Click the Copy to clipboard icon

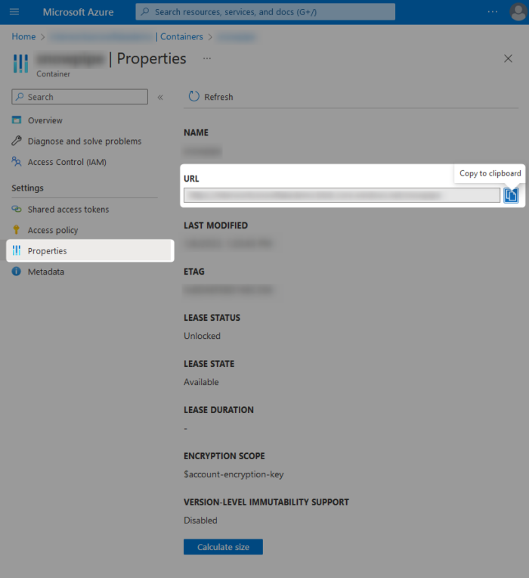(x=512, y=195)
